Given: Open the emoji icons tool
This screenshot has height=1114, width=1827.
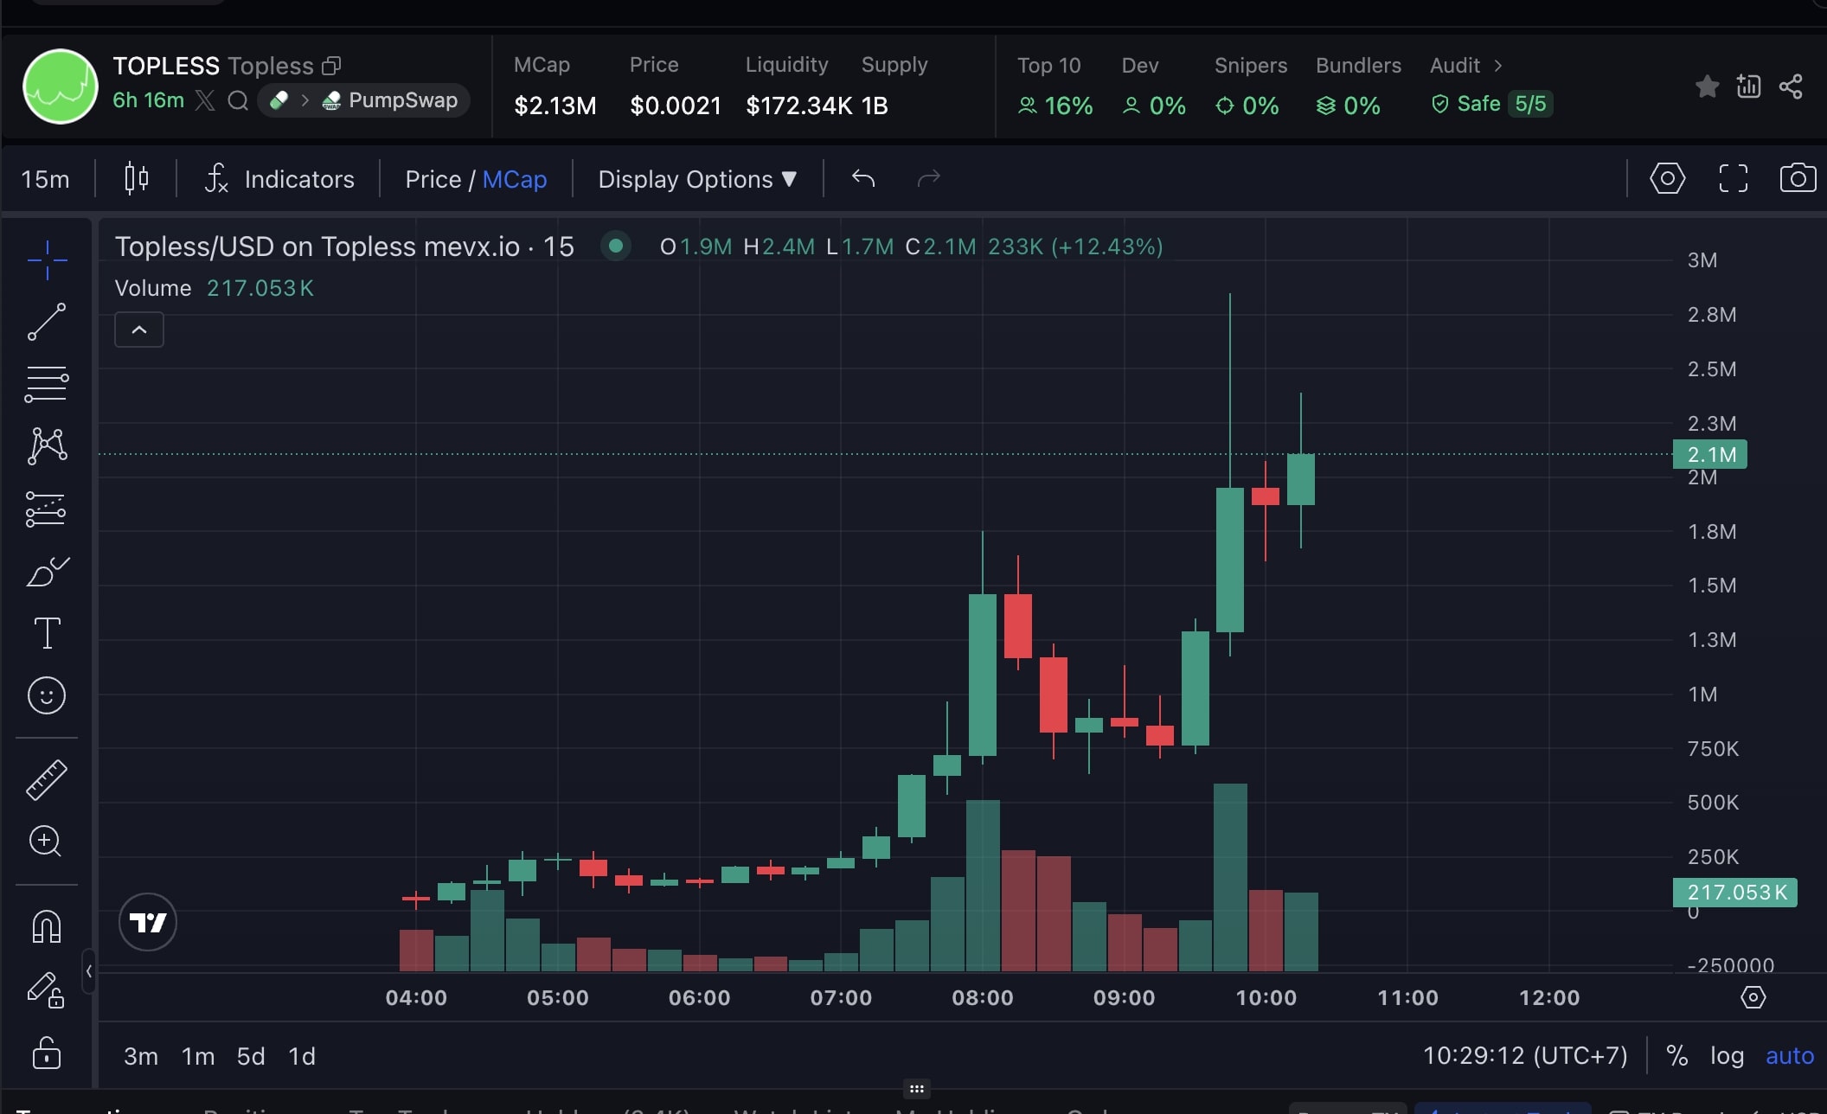Looking at the screenshot, I should (x=47, y=695).
